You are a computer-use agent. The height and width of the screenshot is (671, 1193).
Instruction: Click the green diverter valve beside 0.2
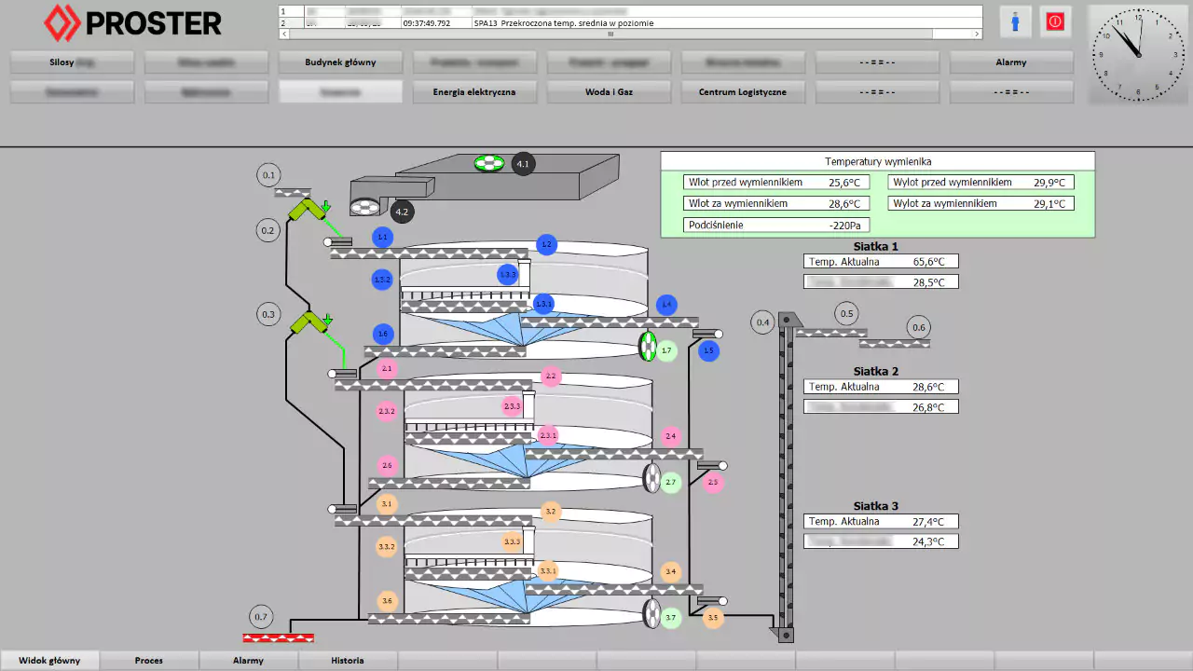click(x=305, y=209)
